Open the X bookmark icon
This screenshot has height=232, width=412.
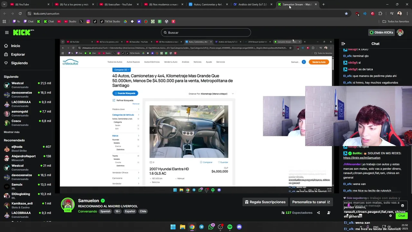coord(81,22)
